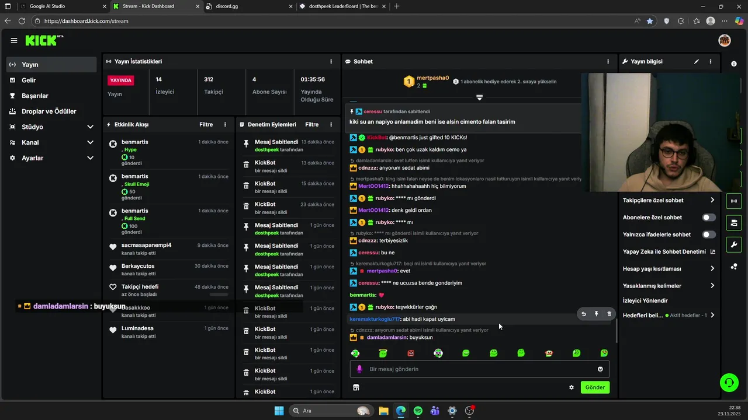Image resolution: width=748 pixels, height=420 pixels.
Task: Open Droplar ve Ödüller in the sidebar
Action: click(x=51, y=111)
